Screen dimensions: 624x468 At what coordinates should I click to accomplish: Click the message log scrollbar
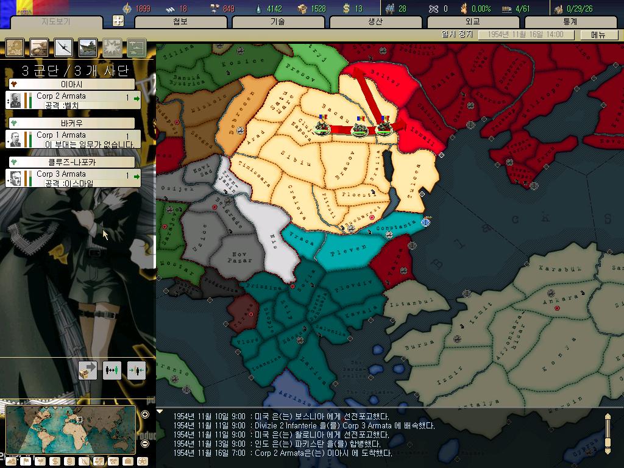608,433
